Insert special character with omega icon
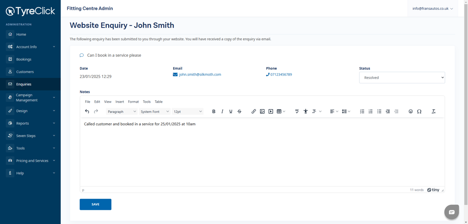This screenshot has height=224, width=468. pos(419,112)
